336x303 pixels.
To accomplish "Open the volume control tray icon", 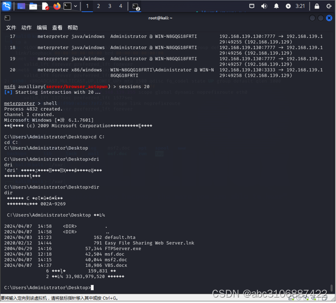I will pos(264,6).
